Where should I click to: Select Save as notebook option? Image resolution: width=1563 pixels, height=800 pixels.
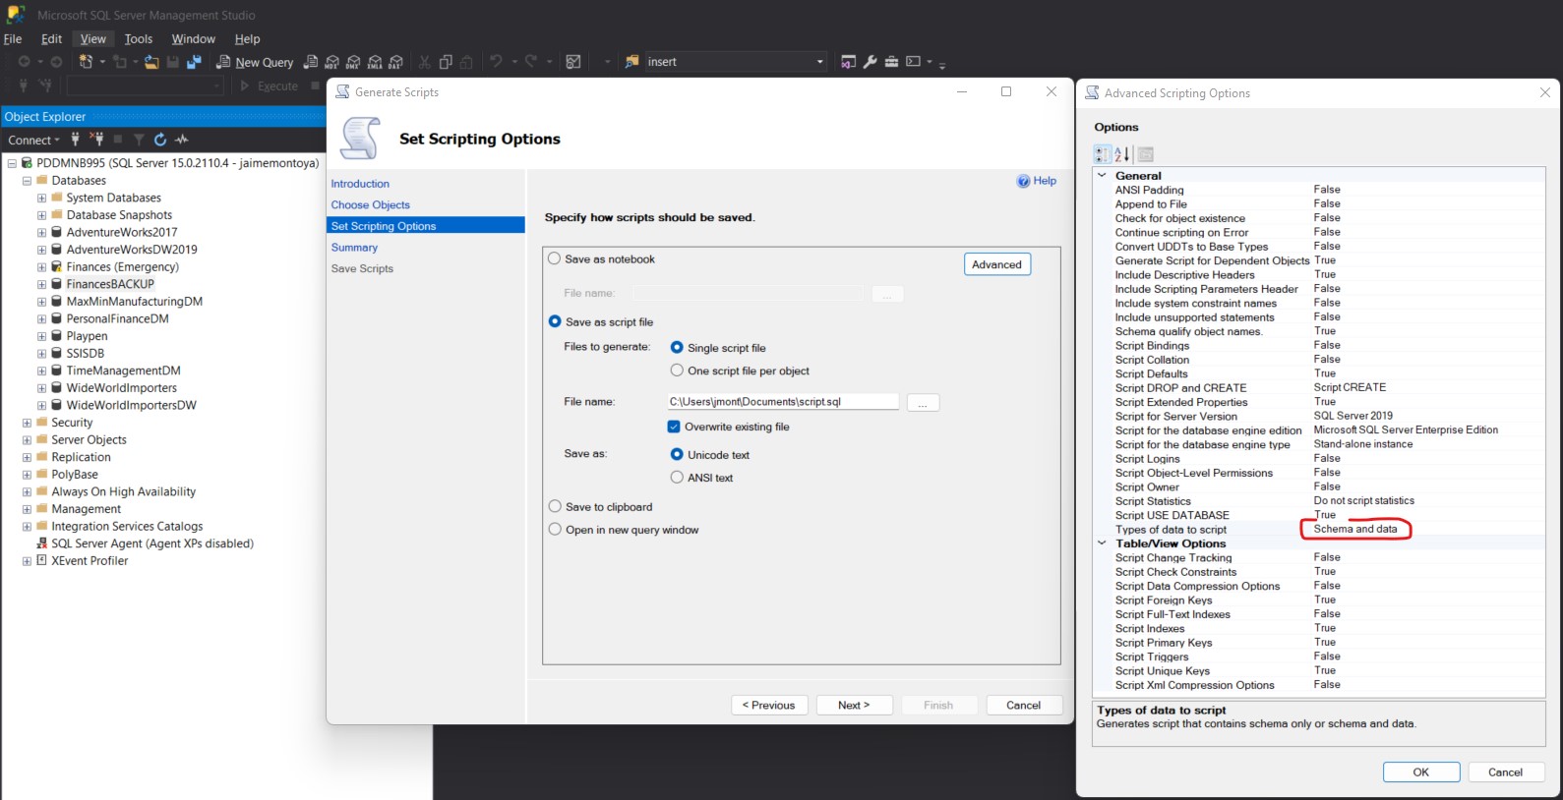[555, 258]
